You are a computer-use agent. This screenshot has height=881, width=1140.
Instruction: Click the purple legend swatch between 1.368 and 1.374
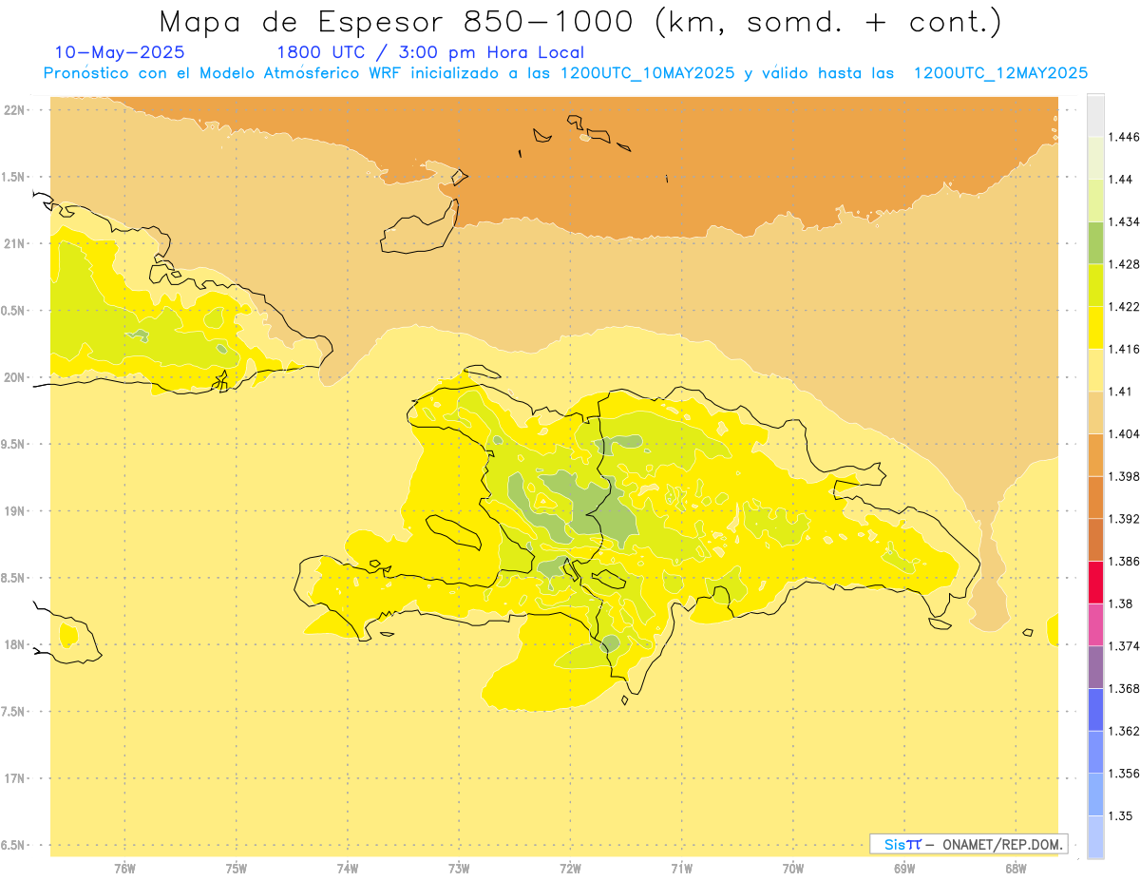point(1095,667)
